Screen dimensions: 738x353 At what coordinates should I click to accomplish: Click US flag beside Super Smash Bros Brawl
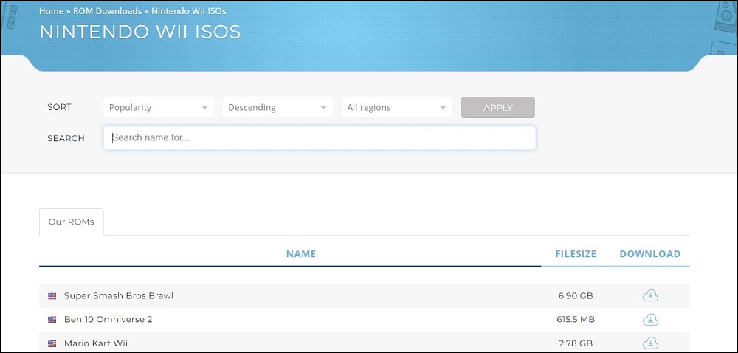click(52, 296)
